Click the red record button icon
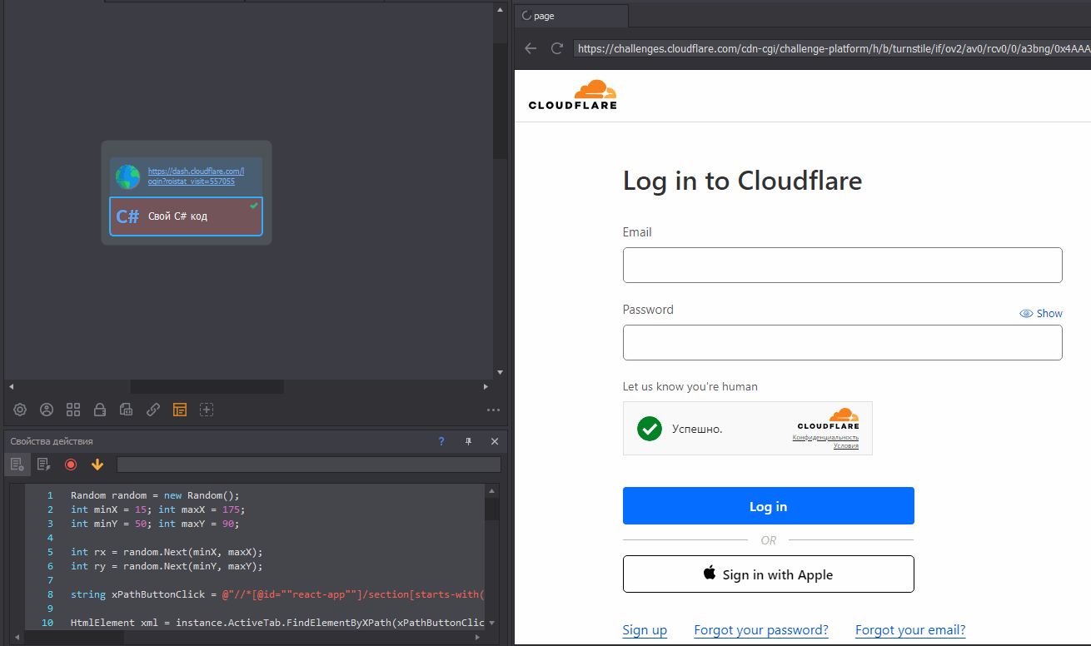This screenshot has height=646, width=1091. point(71,465)
